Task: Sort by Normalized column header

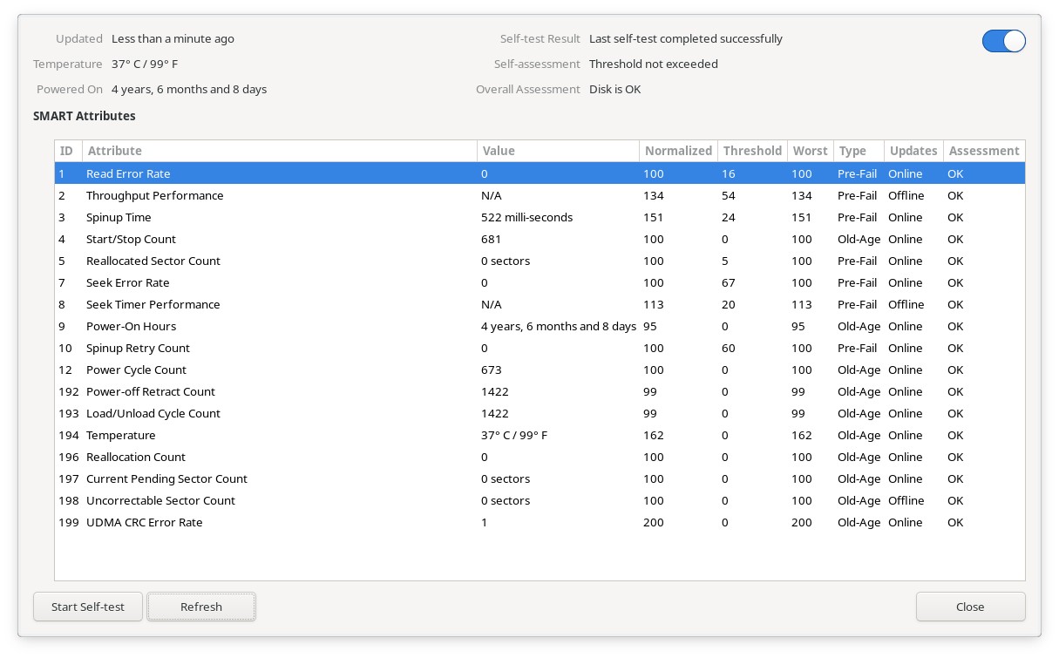Action: click(x=678, y=151)
